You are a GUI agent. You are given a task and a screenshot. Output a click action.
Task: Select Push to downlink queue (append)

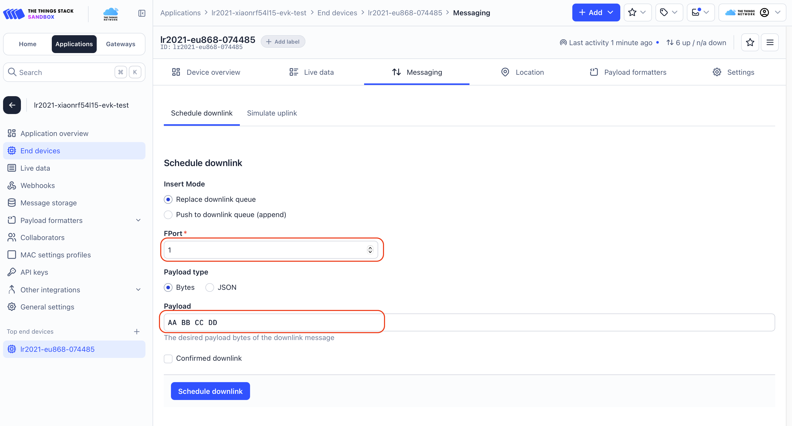168,215
